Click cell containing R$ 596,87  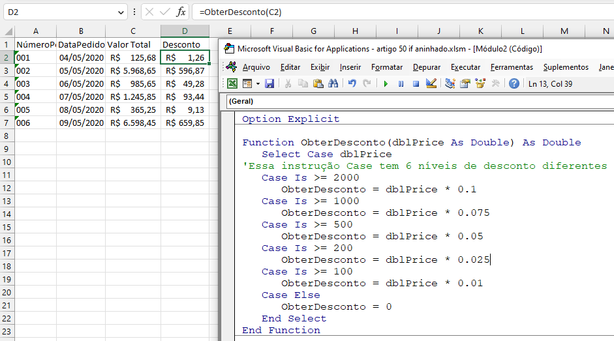tap(185, 71)
